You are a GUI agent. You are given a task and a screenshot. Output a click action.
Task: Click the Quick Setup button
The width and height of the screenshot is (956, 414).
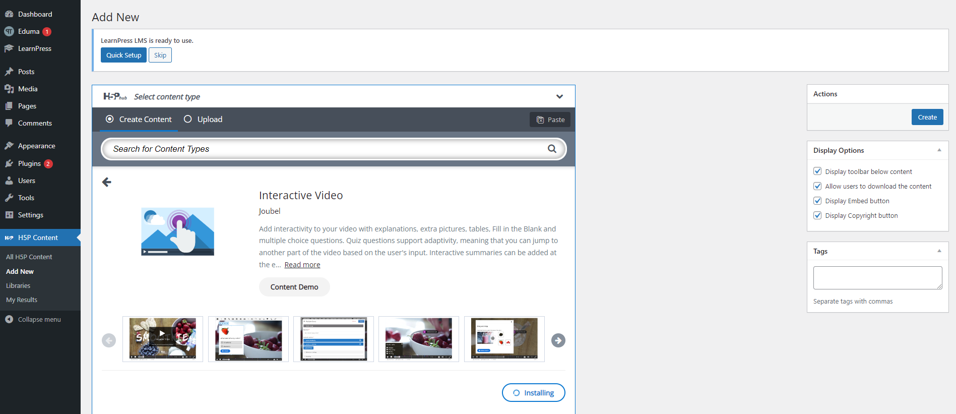point(123,55)
